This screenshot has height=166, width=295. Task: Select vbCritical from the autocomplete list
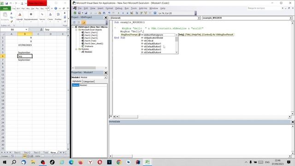pos(148,41)
